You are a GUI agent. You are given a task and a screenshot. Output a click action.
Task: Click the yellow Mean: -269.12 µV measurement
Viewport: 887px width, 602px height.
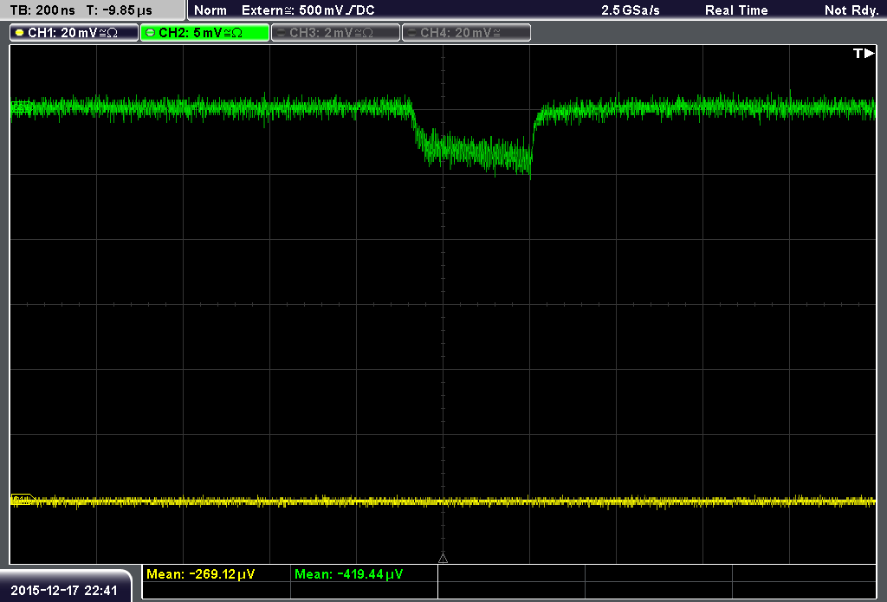click(x=201, y=574)
